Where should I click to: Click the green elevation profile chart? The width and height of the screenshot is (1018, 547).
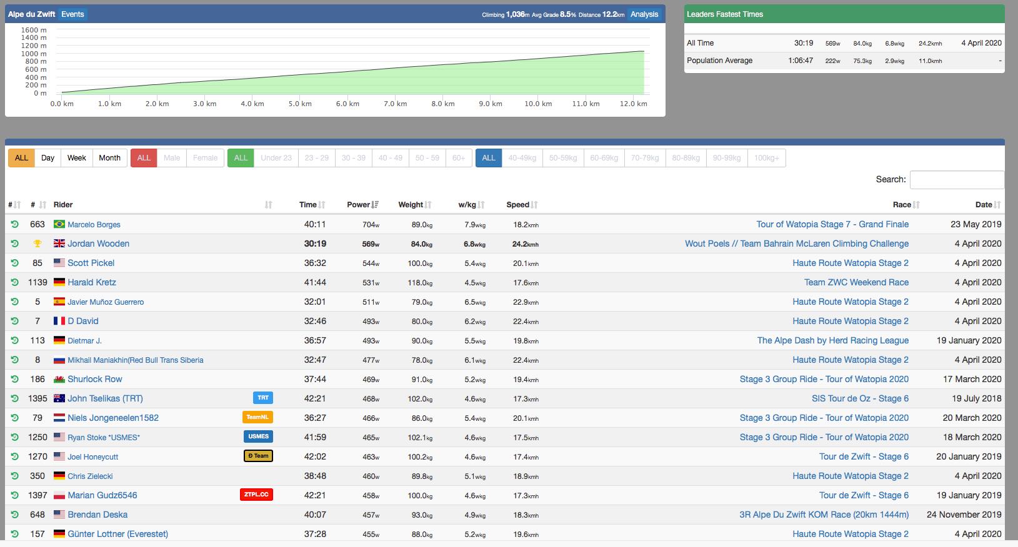(x=353, y=72)
